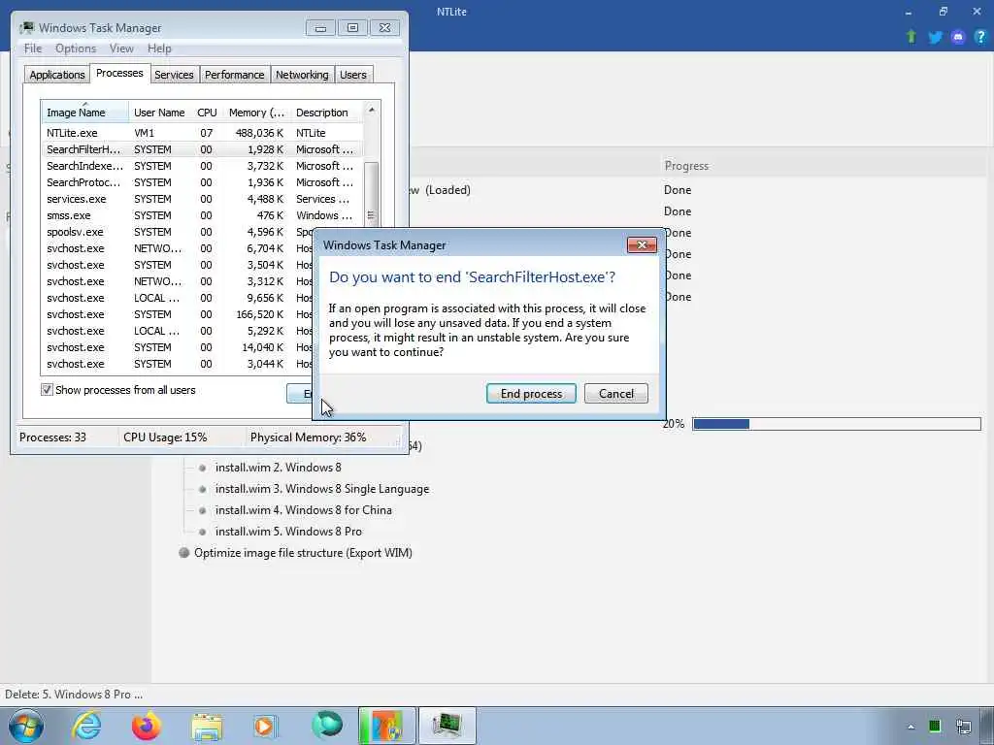This screenshot has height=745, width=994.
Task: Select services.exe process row
Action: 202,199
